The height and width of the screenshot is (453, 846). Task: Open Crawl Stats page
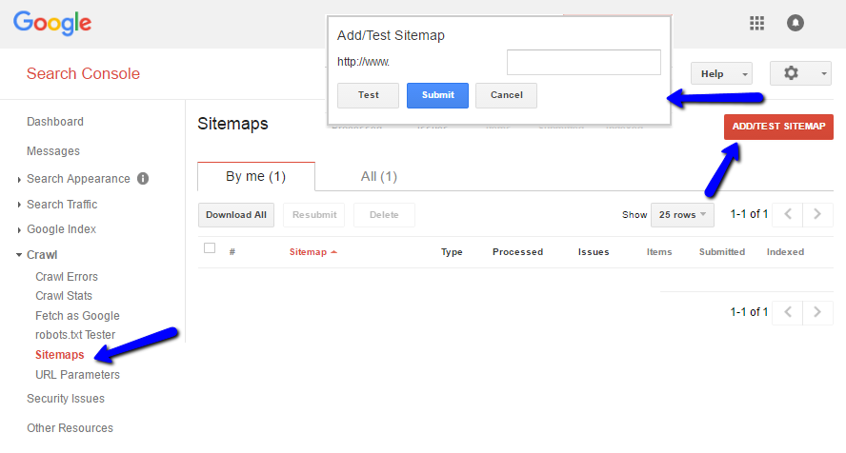(64, 296)
